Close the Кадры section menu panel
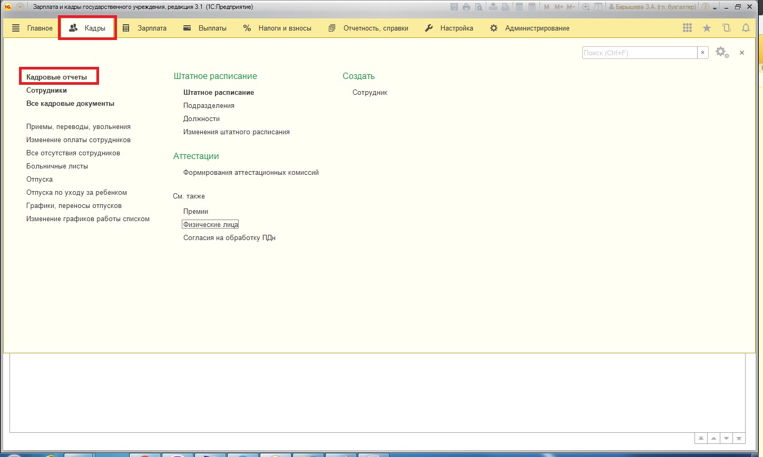The width and height of the screenshot is (763, 457). click(742, 53)
